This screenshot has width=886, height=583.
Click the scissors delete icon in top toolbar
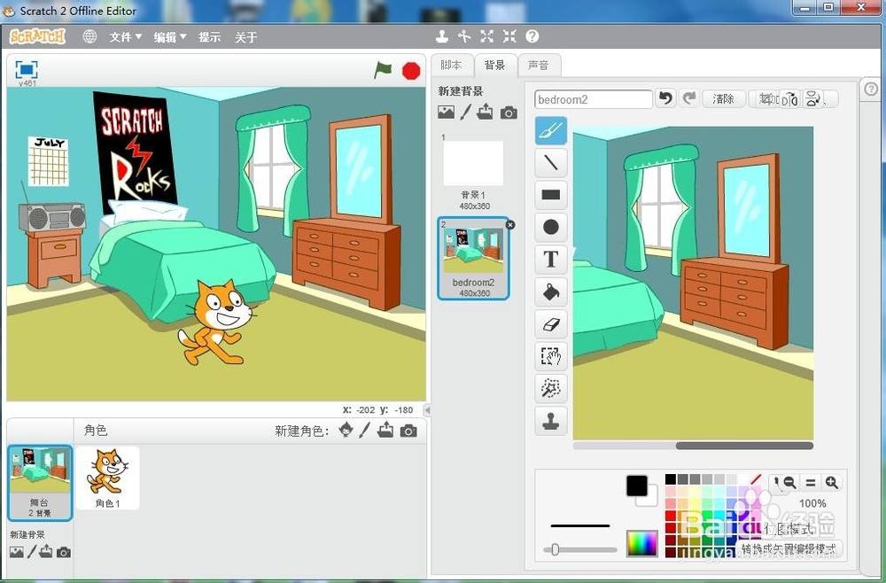tap(464, 36)
